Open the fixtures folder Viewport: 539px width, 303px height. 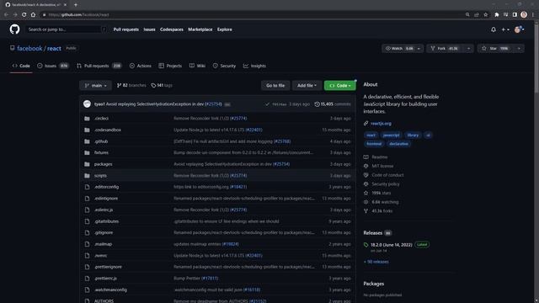point(101,152)
